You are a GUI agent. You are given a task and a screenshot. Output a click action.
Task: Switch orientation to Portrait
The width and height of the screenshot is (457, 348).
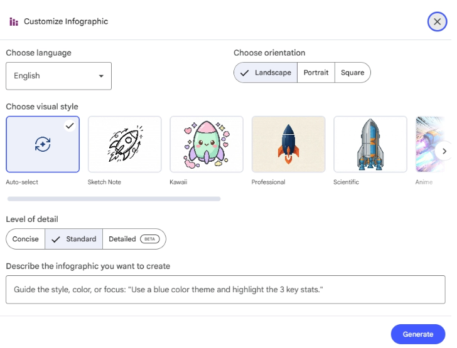point(316,73)
